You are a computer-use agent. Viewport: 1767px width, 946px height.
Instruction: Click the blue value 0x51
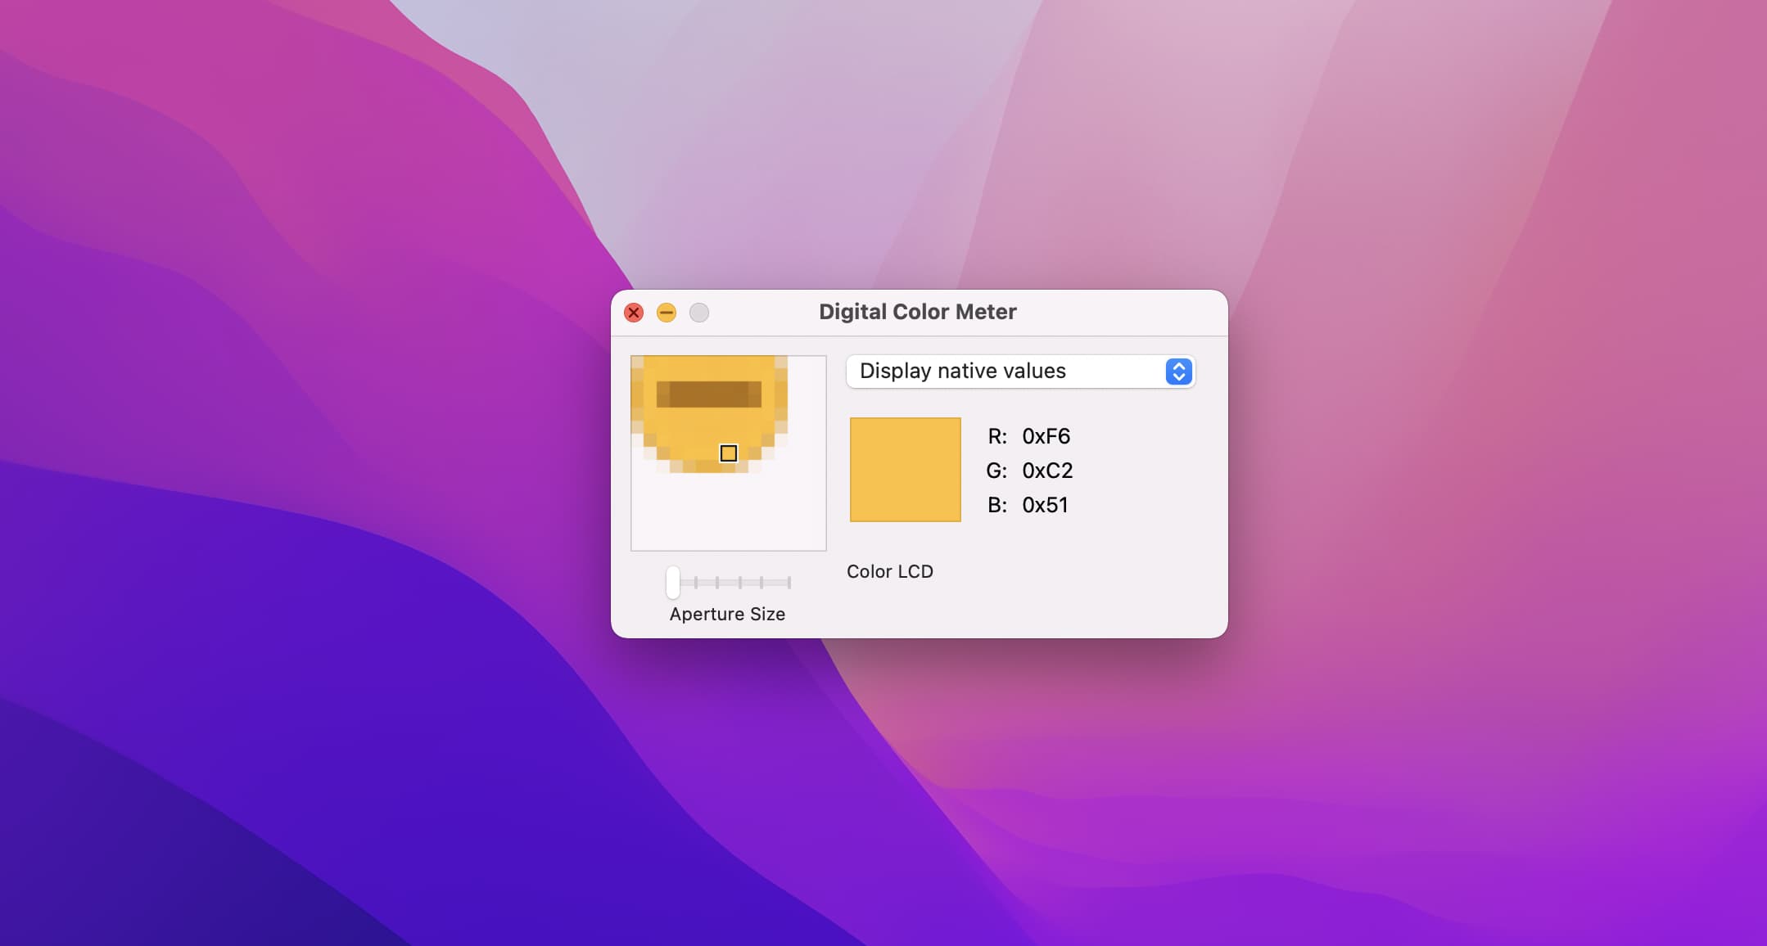coord(1045,505)
